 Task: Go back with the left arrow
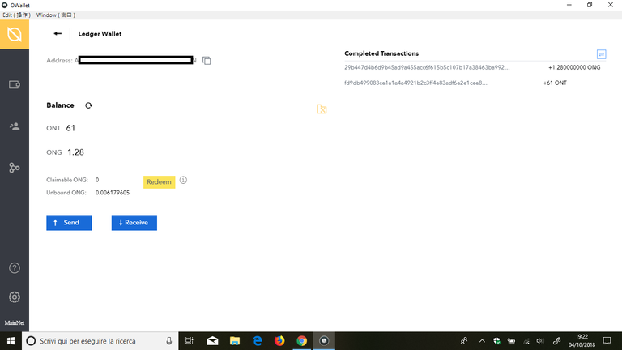pos(58,34)
